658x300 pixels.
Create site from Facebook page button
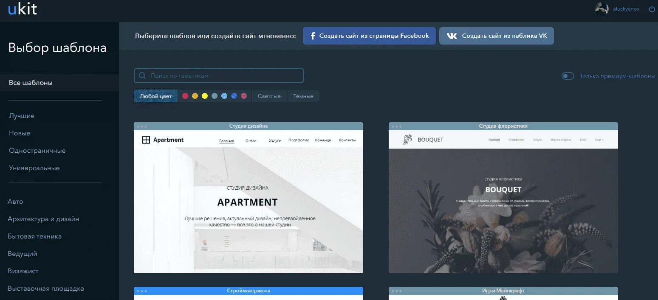click(369, 36)
